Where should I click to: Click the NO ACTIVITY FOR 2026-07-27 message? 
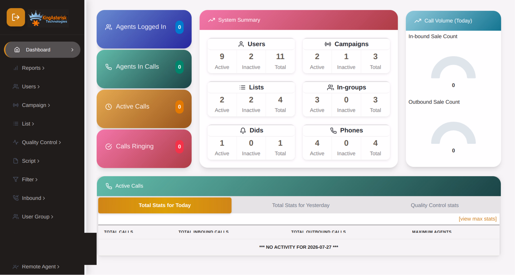point(298,247)
